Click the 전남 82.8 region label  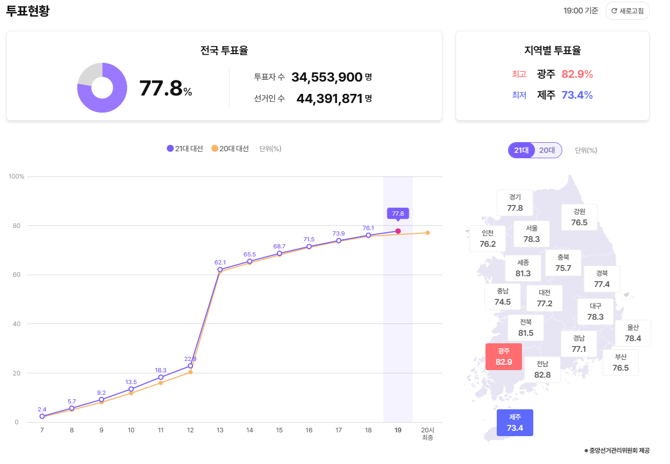pos(542,370)
